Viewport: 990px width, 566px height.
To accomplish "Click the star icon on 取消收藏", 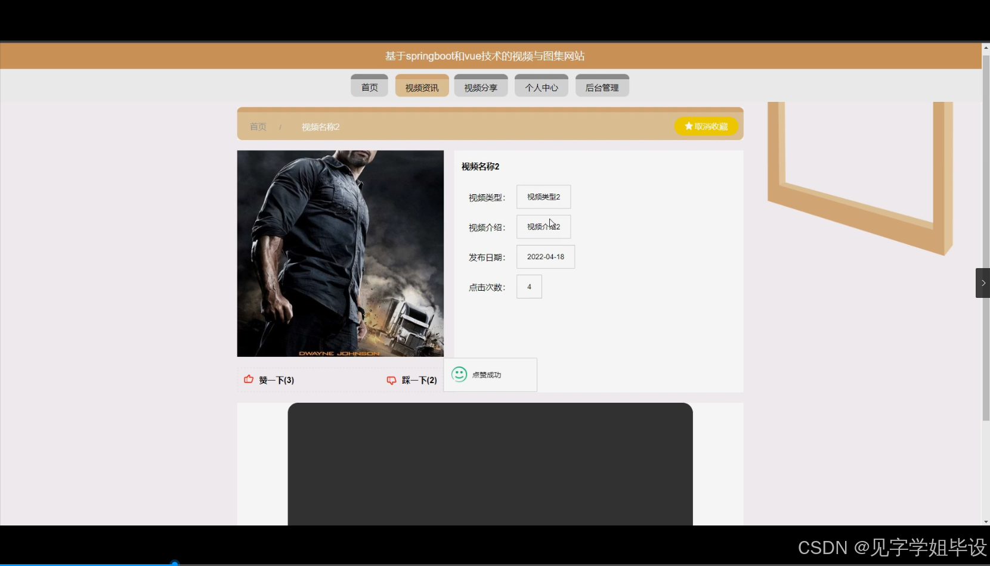I will pos(689,126).
